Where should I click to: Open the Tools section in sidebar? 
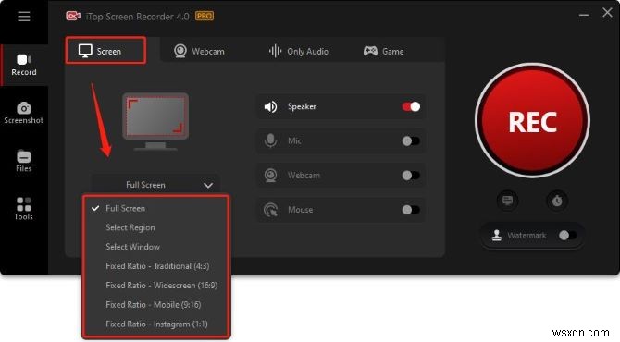[x=24, y=209]
